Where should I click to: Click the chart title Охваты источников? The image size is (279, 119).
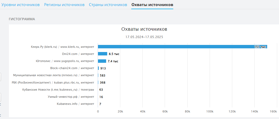(x=144, y=29)
